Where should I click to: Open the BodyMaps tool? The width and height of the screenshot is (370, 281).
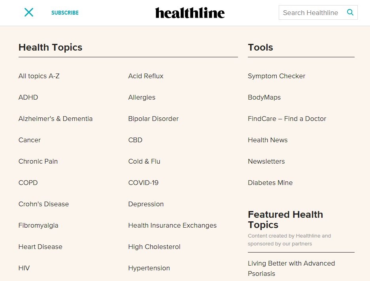264,97
